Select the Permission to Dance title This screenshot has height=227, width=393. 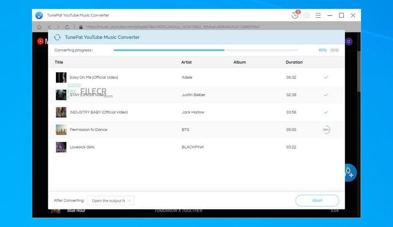pyautogui.click(x=88, y=129)
